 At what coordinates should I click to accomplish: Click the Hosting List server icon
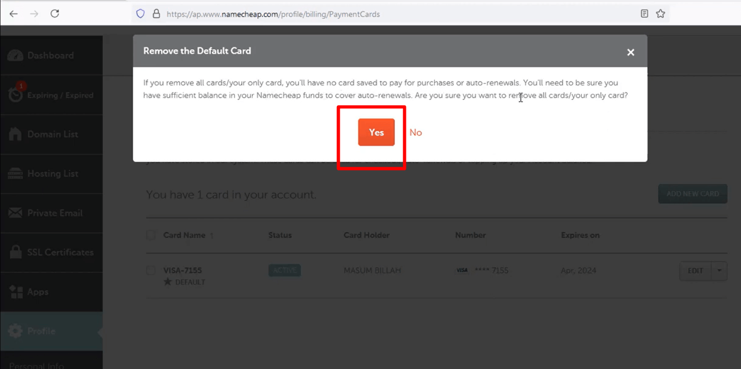coord(15,174)
